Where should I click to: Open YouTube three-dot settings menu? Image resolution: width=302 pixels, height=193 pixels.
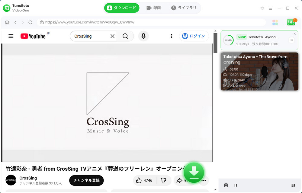[x=172, y=36]
